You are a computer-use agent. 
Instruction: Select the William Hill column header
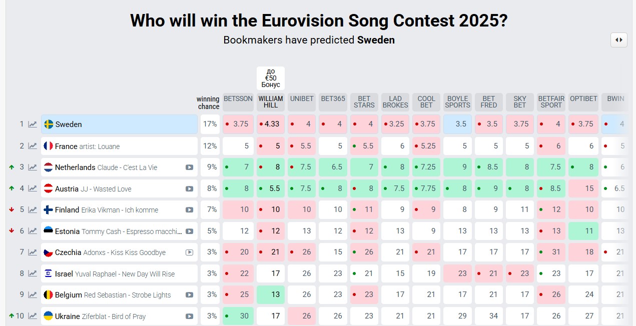271,102
